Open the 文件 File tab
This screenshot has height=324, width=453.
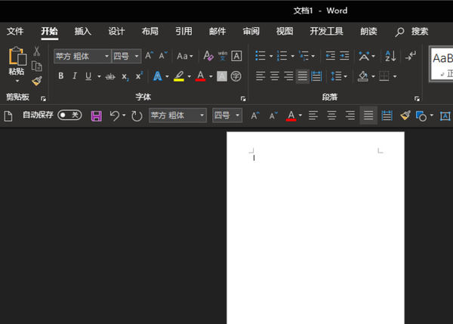tap(15, 31)
